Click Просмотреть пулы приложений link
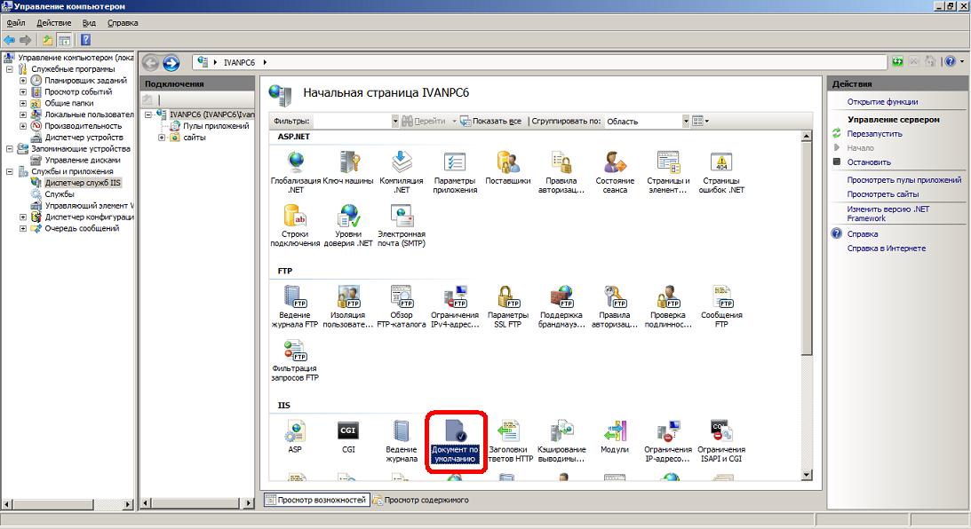The height and width of the screenshot is (529, 971). click(903, 180)
